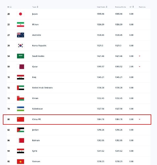Screen dimensions: 157x165
Task: Sort table by RK column arrows
Action: pos(11,7)
